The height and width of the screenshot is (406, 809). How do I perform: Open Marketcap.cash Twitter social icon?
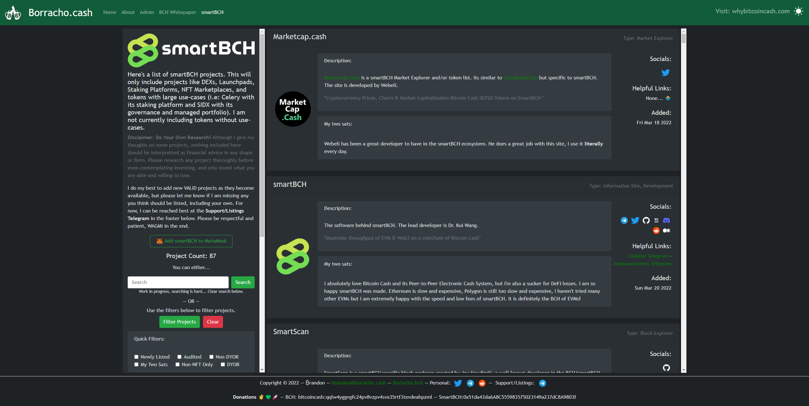[666, 73]
